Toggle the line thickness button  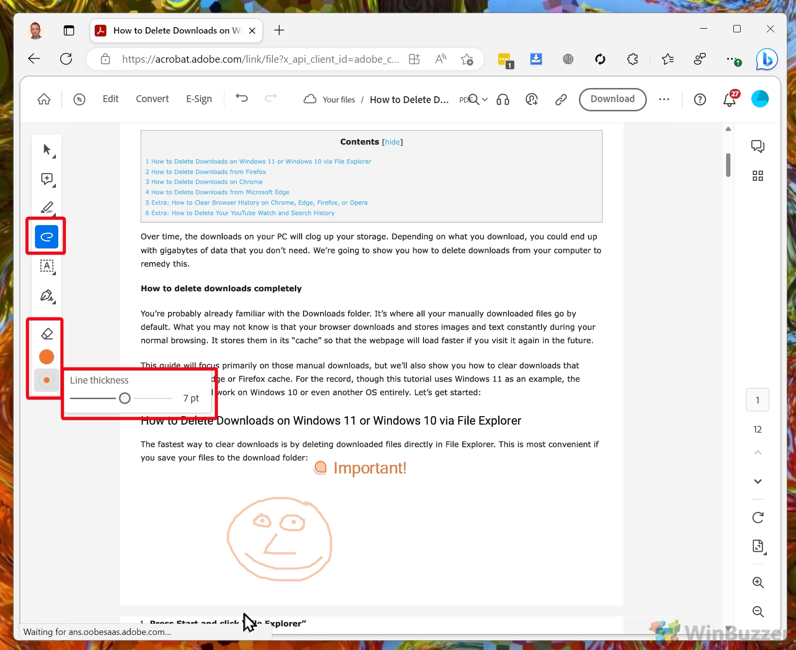[x=47, y=380]
